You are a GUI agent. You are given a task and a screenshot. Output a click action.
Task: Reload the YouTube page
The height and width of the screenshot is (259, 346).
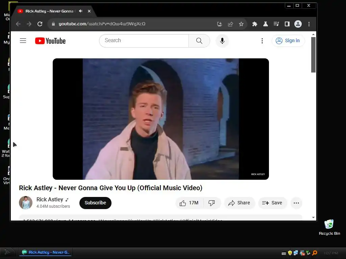tap(40, 24)
